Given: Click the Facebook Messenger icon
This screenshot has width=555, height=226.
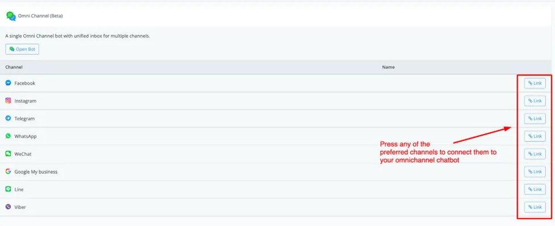Looking at the screenshot, I should click(8, 83).
